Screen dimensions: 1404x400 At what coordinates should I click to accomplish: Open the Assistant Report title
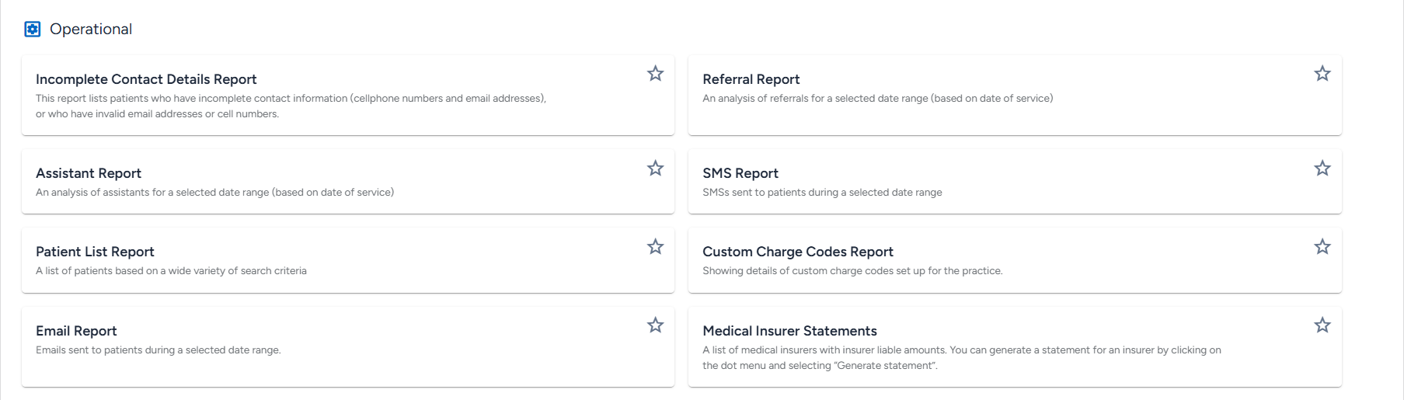pos(89,173)
